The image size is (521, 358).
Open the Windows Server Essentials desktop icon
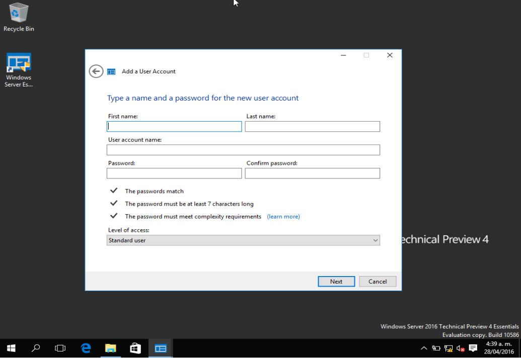(x=19, y=65)
